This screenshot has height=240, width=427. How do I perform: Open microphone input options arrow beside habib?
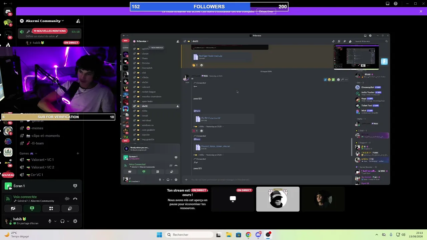55,221
